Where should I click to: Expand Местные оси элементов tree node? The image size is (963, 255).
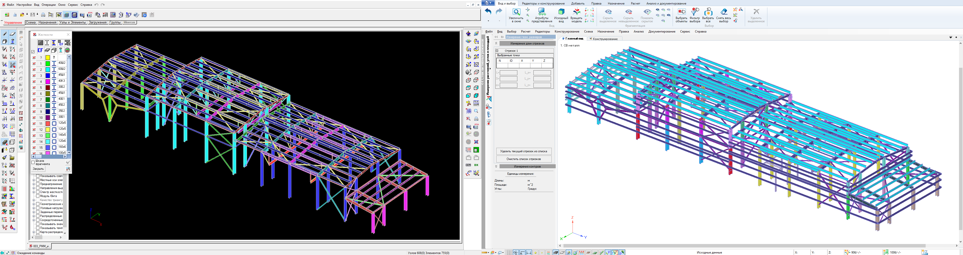point(34,180)
